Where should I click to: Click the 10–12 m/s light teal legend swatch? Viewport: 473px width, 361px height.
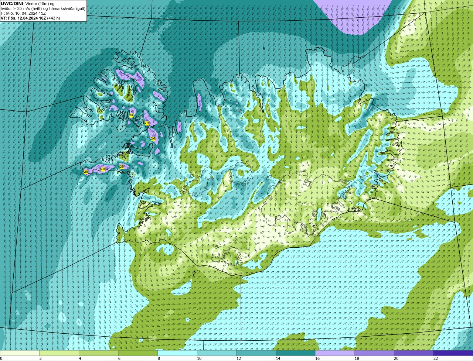coord(217,353)
